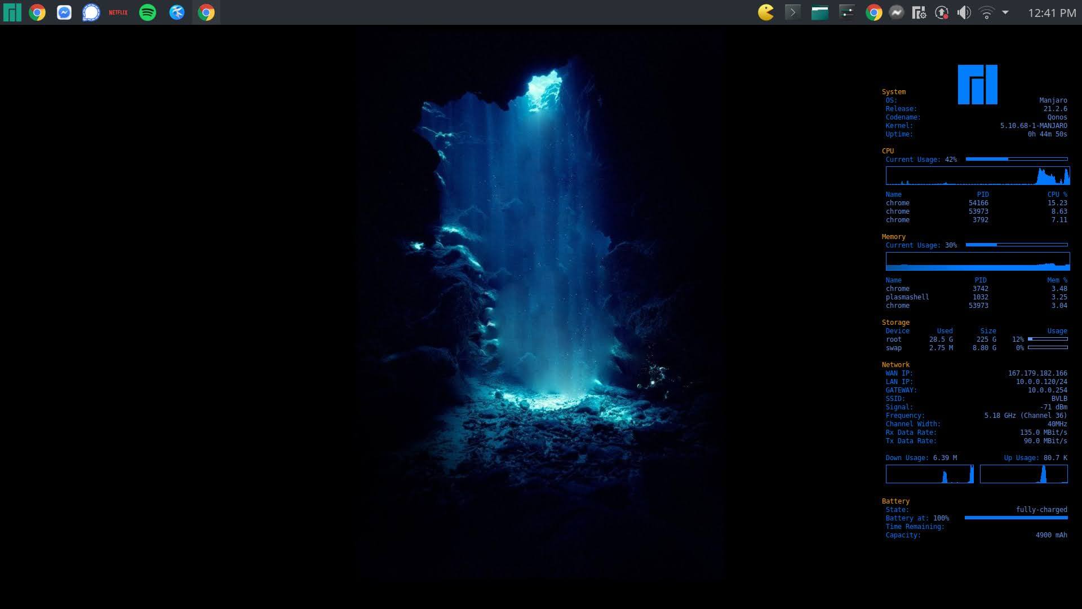The image size is (1082, 609).
Task: Click the 12:41 PM clock
Action: coord(1052,12)
